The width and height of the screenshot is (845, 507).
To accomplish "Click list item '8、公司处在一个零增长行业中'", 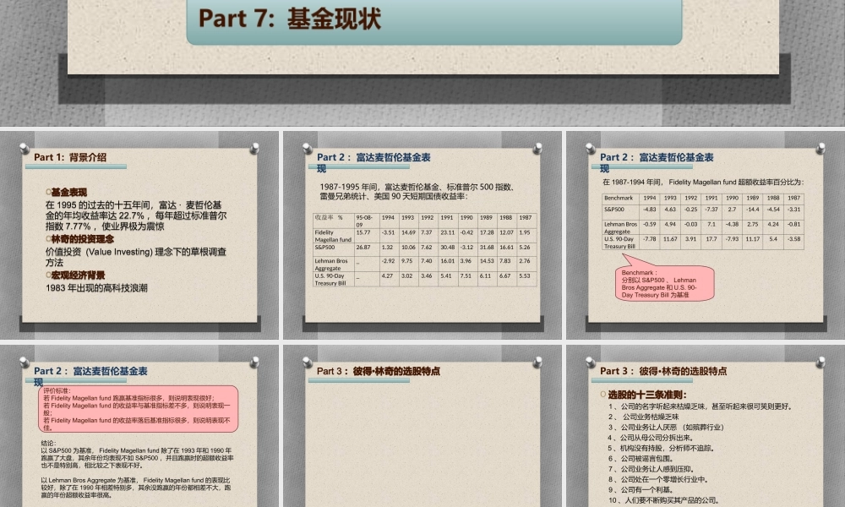I will click(658, 479).
